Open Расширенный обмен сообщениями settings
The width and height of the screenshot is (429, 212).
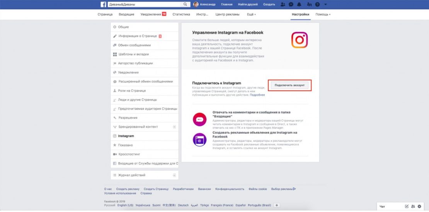click(x=145, y=82)
